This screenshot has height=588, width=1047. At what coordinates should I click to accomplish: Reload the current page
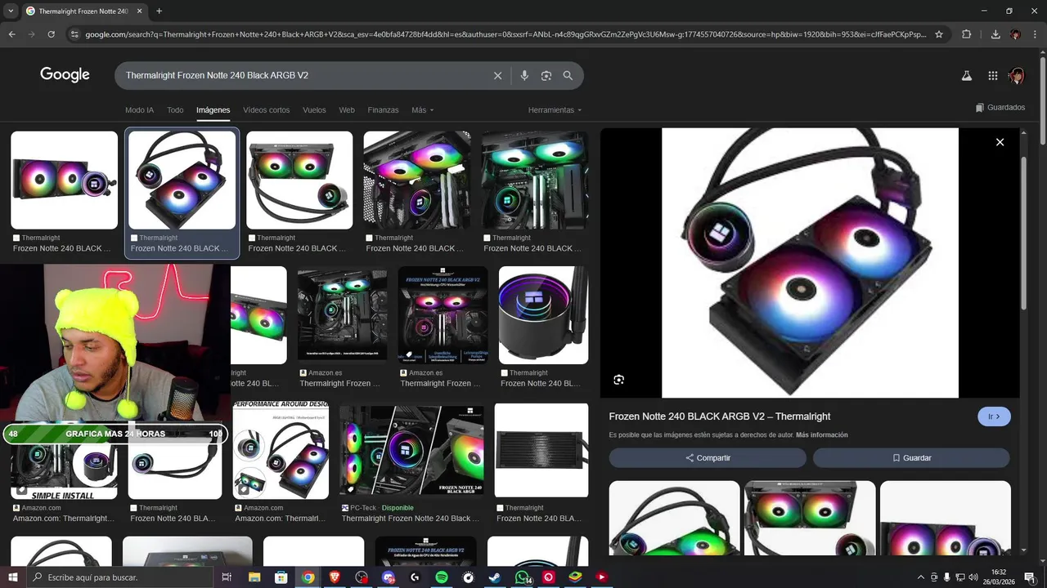(x=51, y=34)
